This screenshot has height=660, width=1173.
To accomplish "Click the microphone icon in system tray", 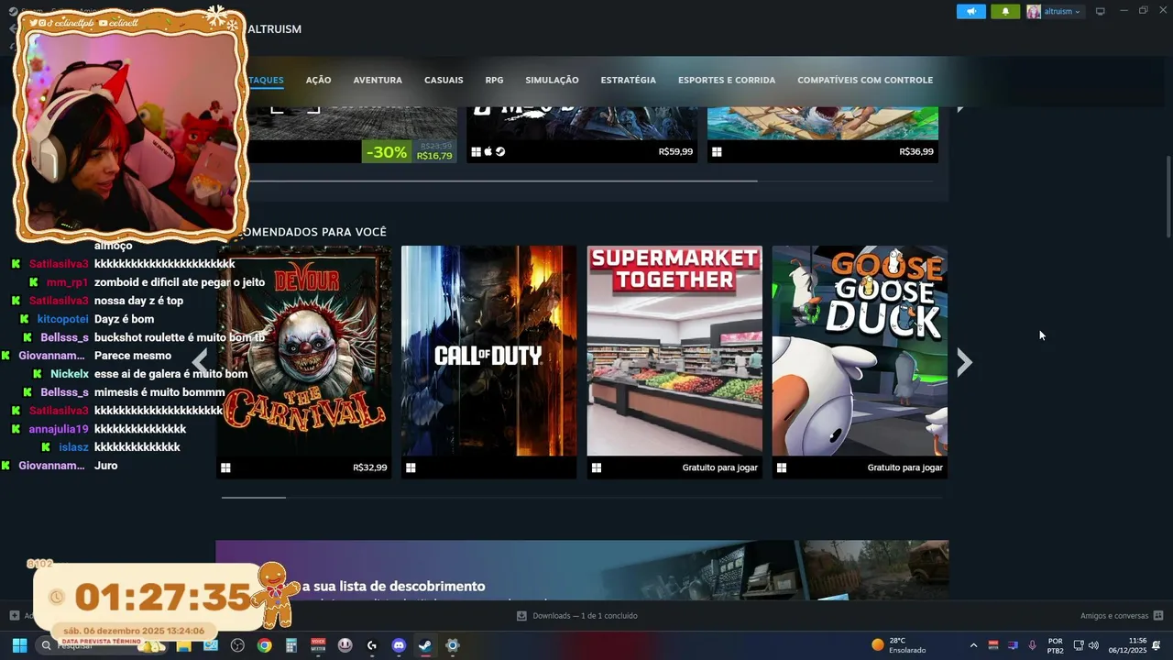I will point(1033,645).
